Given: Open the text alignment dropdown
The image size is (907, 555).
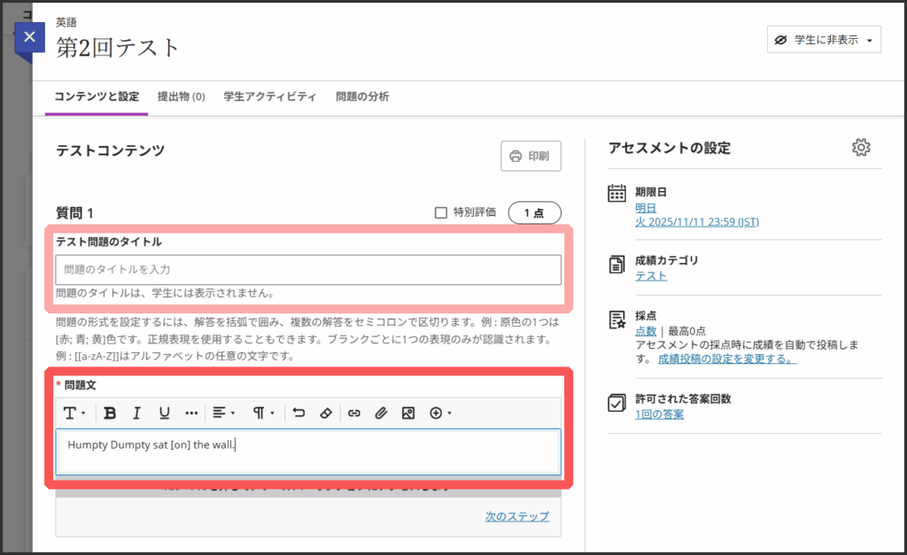Looking at the screenshot, I should coord(223,412).
